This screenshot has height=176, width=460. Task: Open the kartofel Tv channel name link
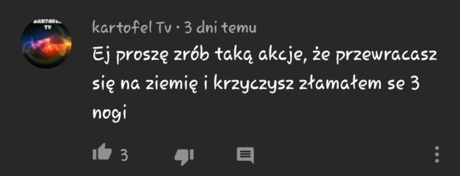click(x=131, y=28)
